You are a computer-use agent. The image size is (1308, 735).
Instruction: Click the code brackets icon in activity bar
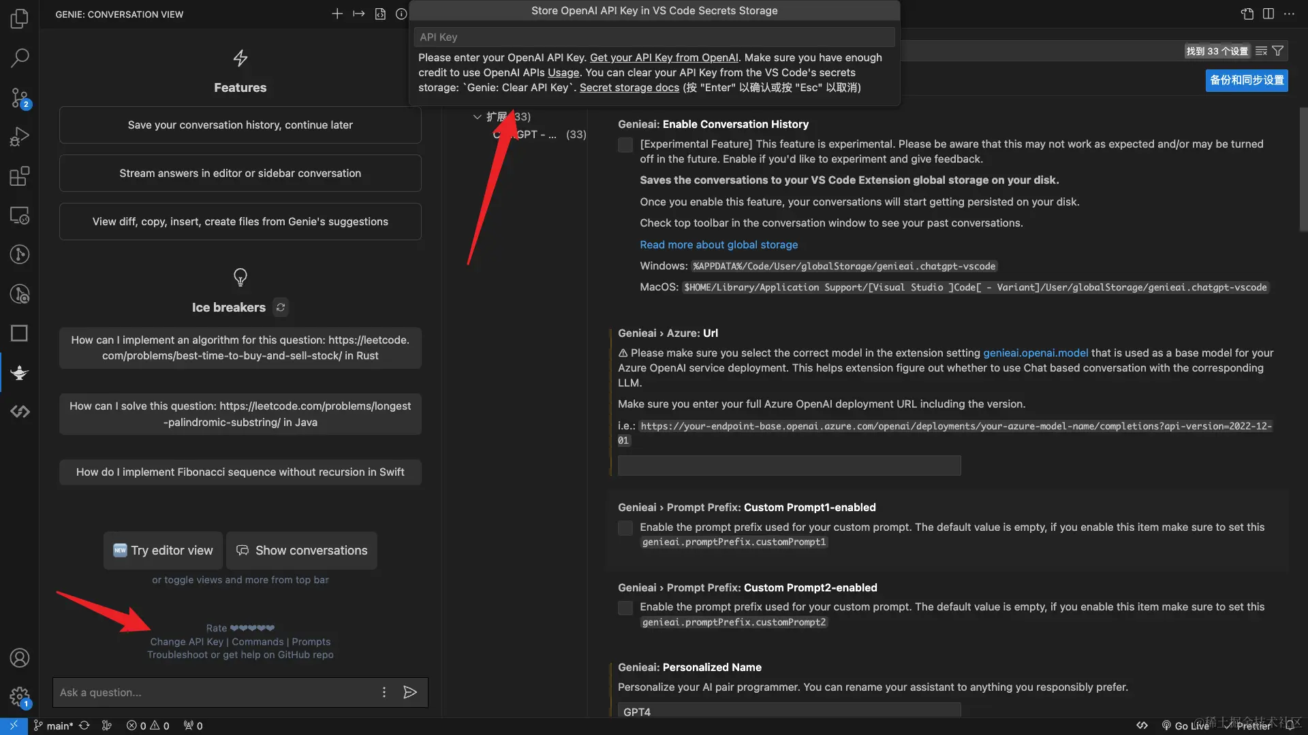click(x=20, y=411)
